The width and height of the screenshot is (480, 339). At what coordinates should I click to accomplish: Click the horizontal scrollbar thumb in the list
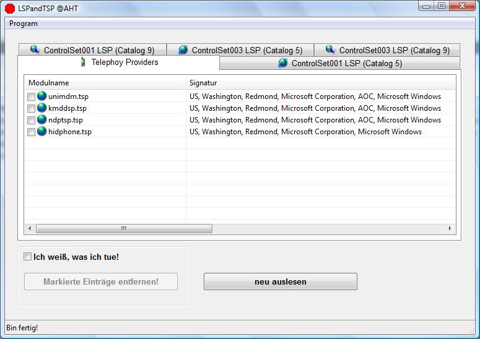tap(124, 228)
